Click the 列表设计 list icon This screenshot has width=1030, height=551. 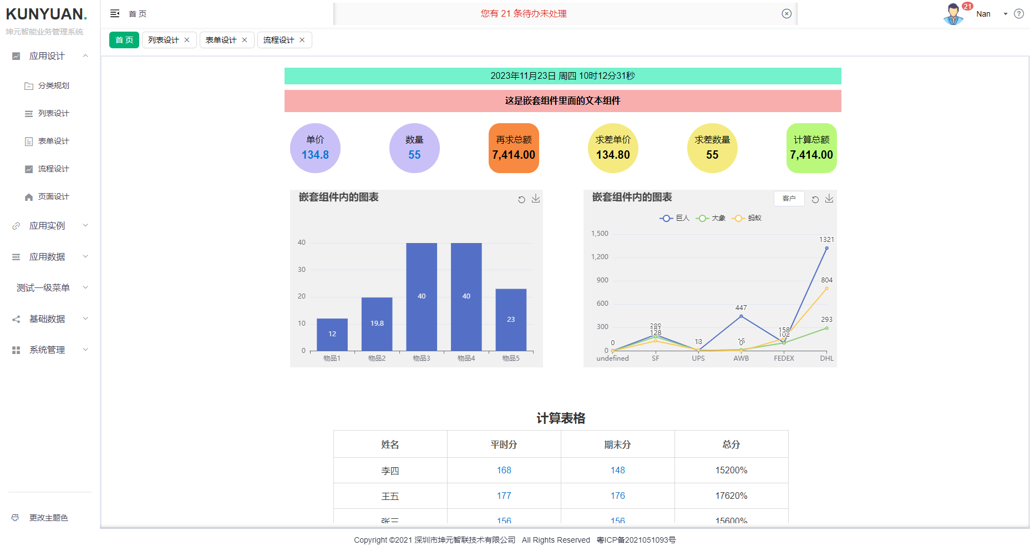click(x=29, y=114)
